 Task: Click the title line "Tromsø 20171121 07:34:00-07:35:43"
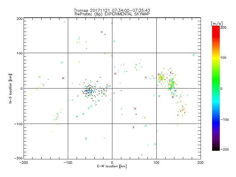[112, 10]
